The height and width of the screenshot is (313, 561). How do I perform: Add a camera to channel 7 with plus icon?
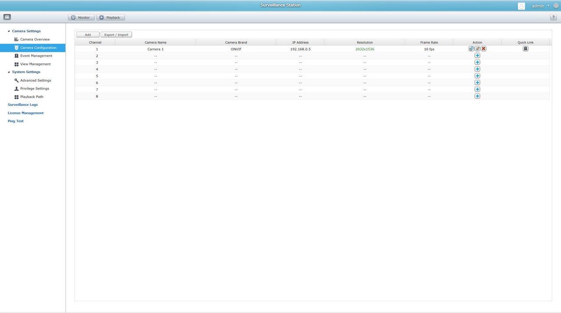477,89
